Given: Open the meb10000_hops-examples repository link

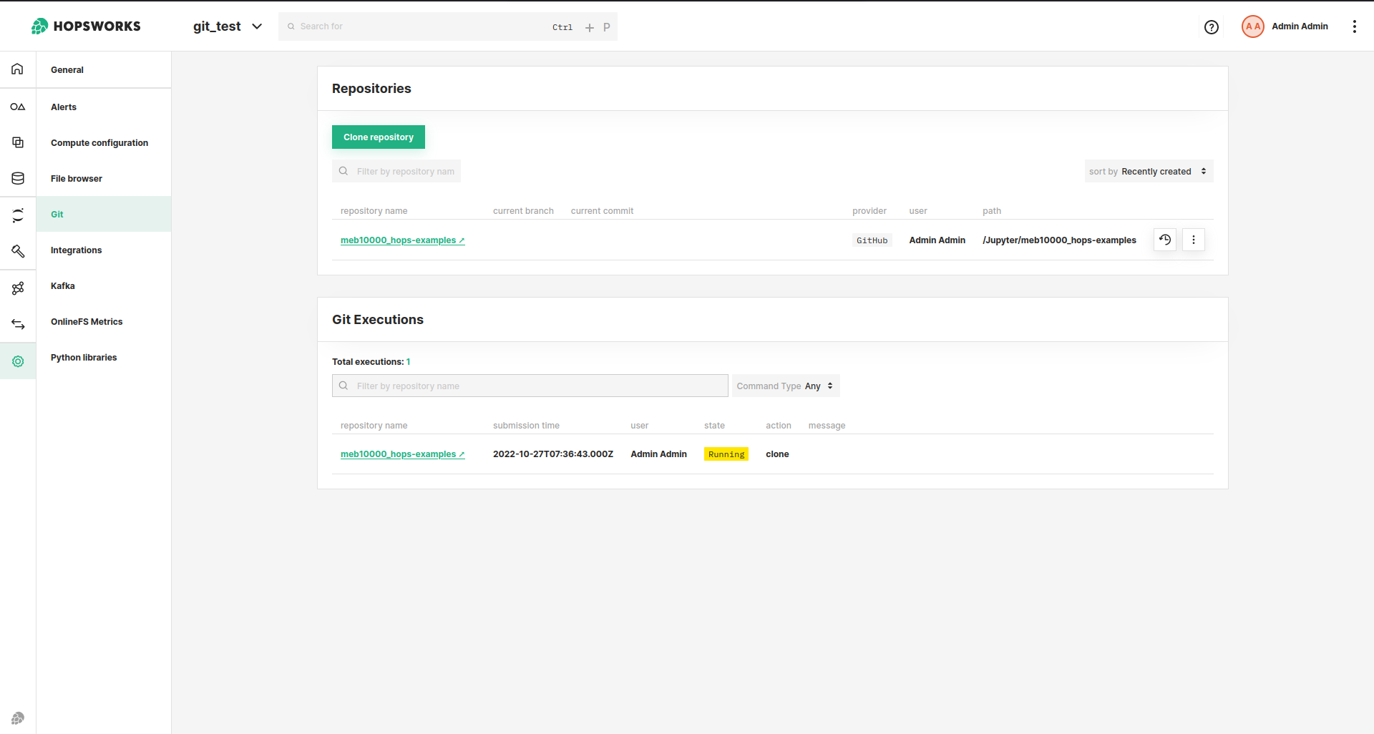Looking at the screenshot, I should (x=402, y=240).
